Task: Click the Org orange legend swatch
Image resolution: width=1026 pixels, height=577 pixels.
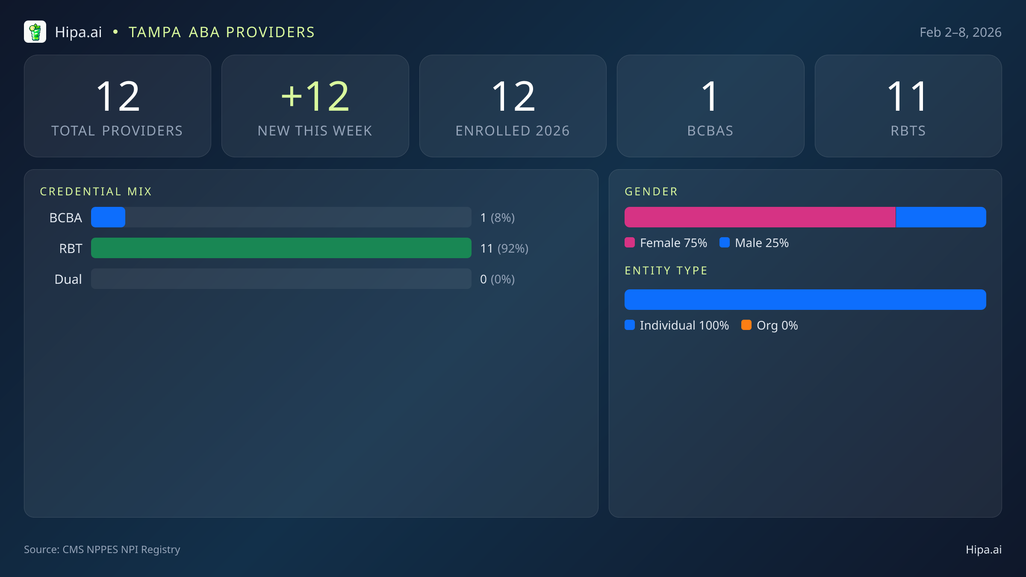Action: pos(746,325)
